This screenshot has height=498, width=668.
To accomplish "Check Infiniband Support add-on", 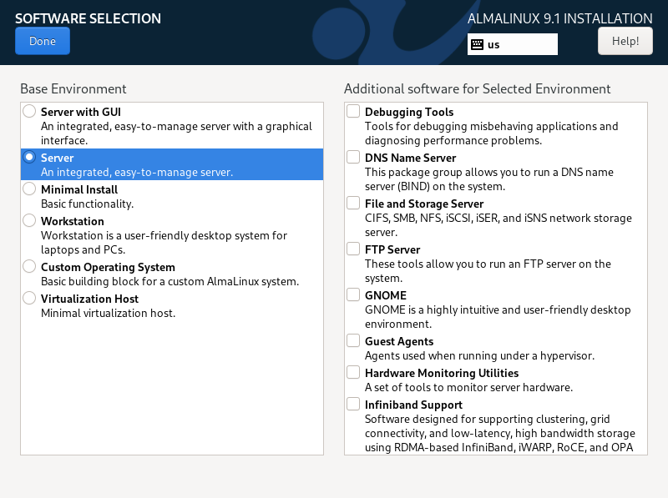I will click(x=352, y=403).
